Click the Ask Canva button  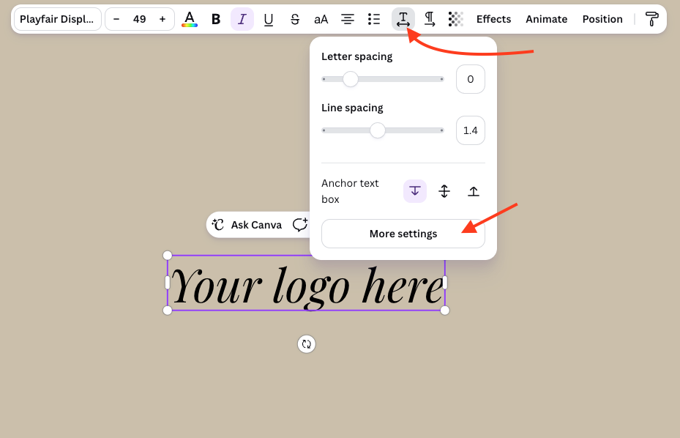click(x=247, y=225)
